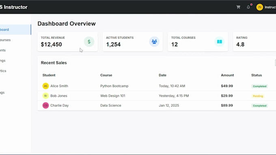The width and height of the screenshot is (276, 155).
Task: Click the active students group icon
Action: [x=154, y=42]
